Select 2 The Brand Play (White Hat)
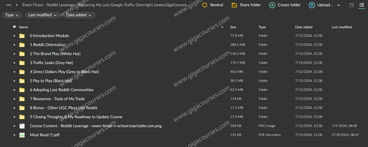Viewport: 368px width, 147px height. pos(55,54)
